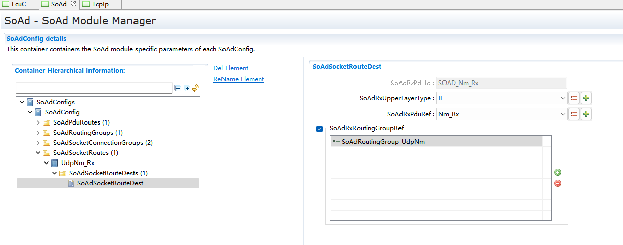Screen dimensions: 623x245
Task: Click the expand all tree icon
Action: point(187,88)
